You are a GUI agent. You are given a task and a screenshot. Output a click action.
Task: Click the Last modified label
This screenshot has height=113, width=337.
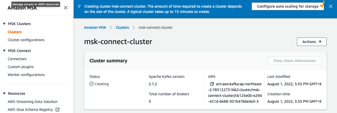[x=279, y=77]
